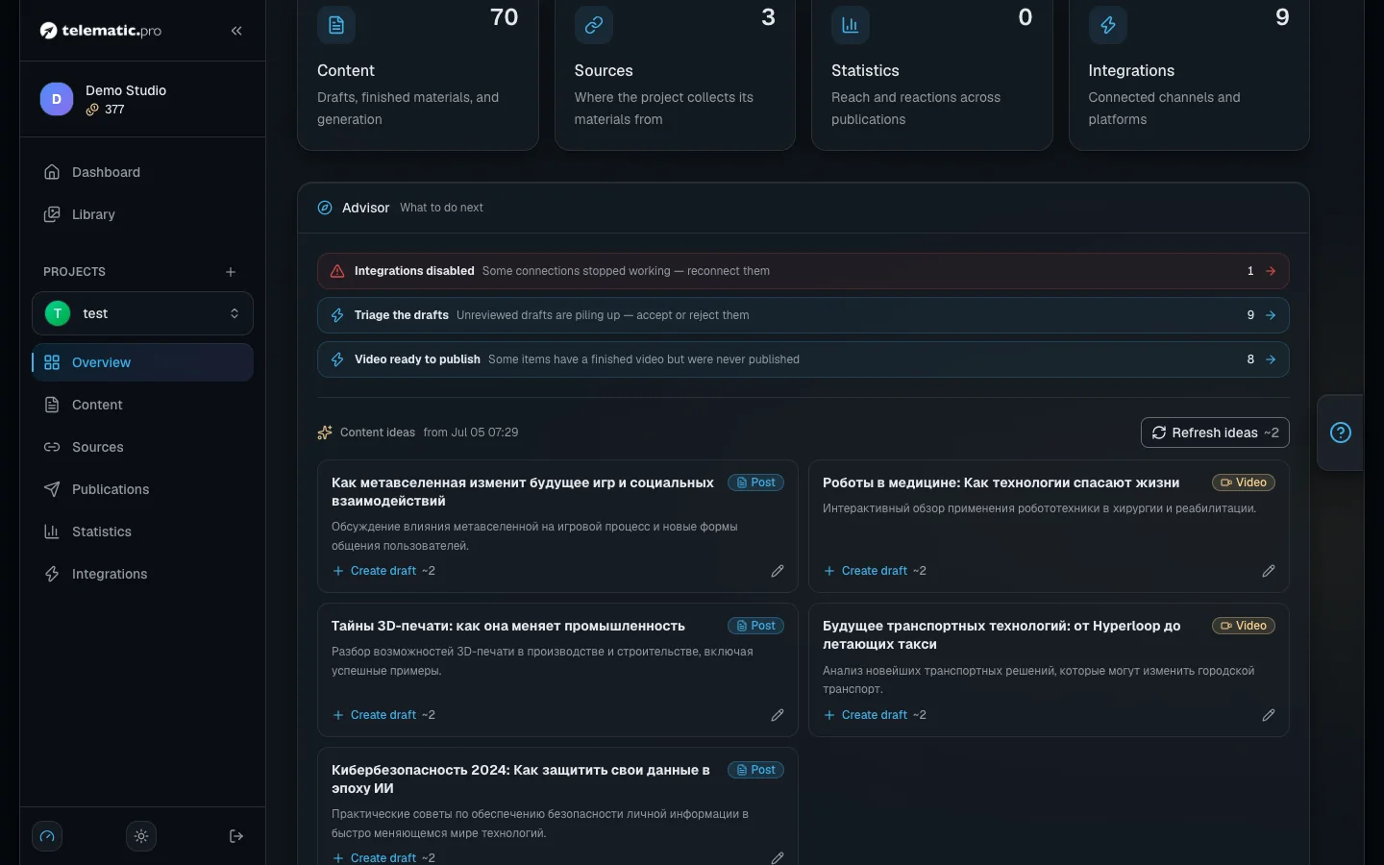Open the Library page
This screenshot has width=1384, height=865.
tap(142, 214)
